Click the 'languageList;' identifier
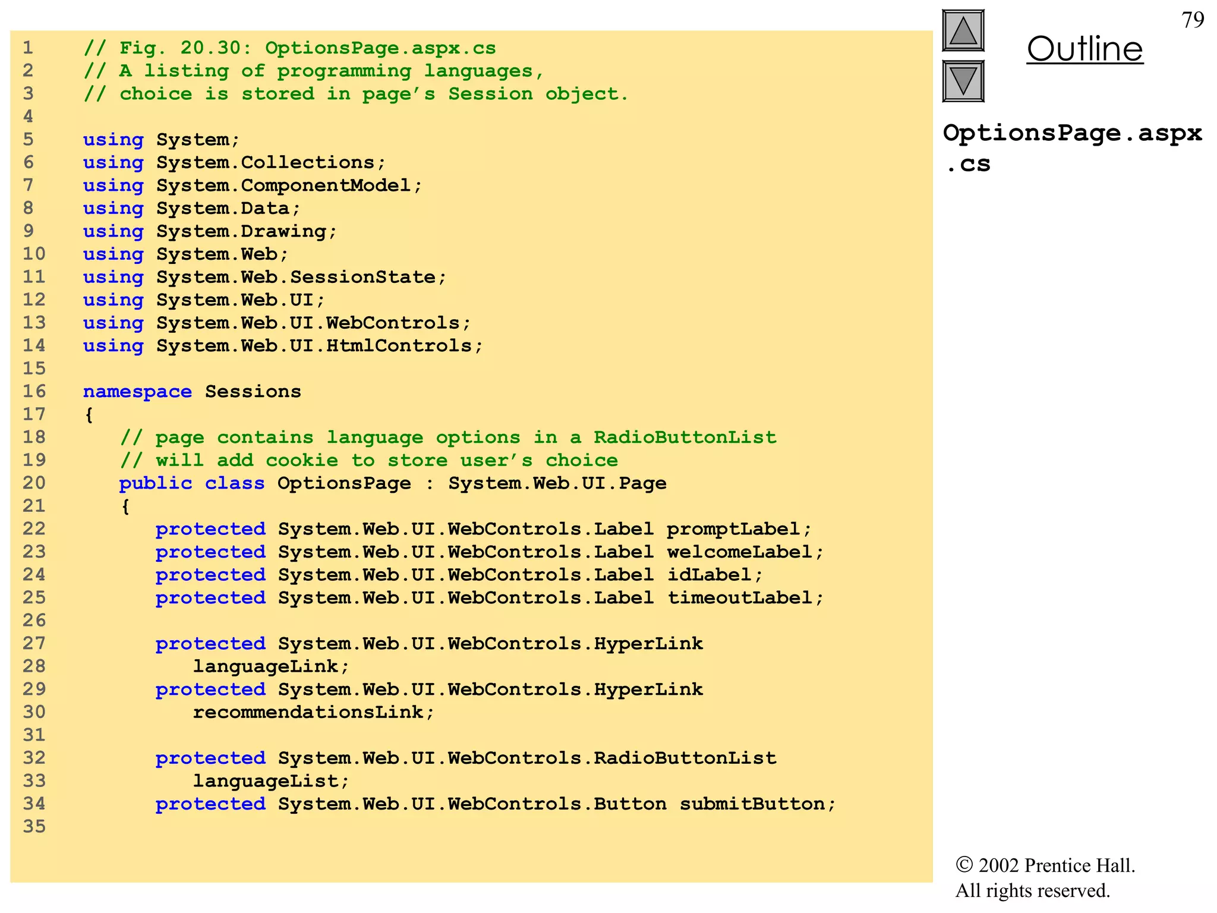This screenshot has height=913, width=1217. point(271,781)
